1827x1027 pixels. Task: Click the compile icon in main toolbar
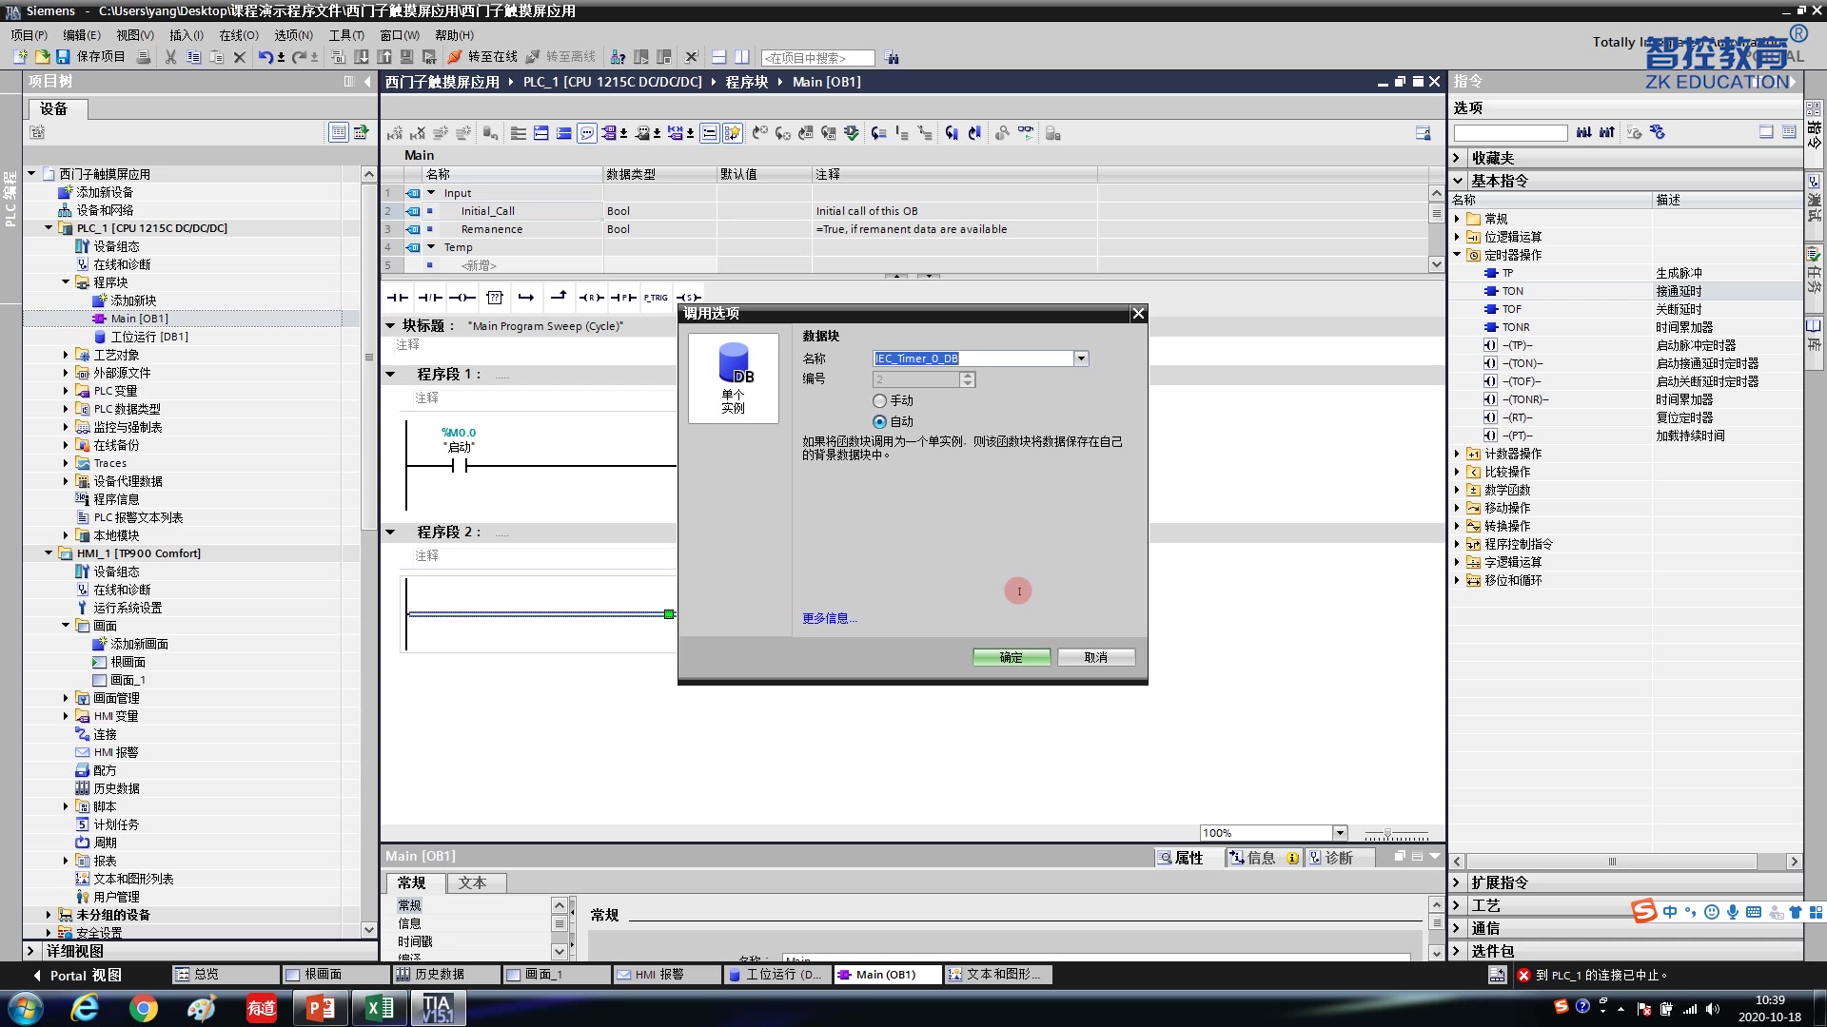pyautogui.click(x=338, y=57)
